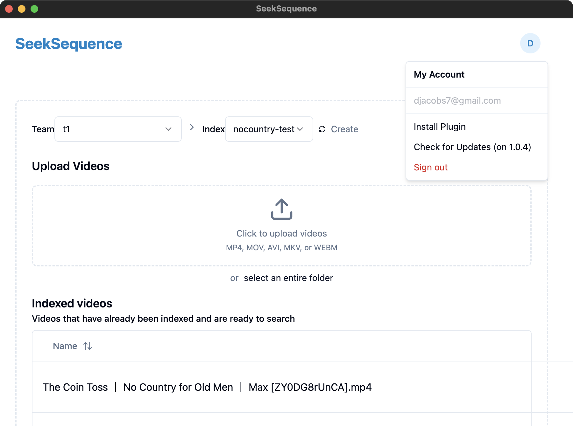This screenshot has height=426, width=573.
Task: Click Sign out in account menu
Action: [430, 167]
